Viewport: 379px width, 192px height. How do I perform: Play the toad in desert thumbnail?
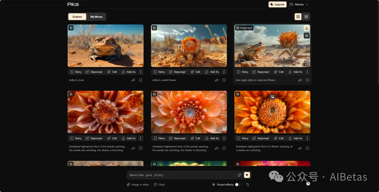point(105,46)
